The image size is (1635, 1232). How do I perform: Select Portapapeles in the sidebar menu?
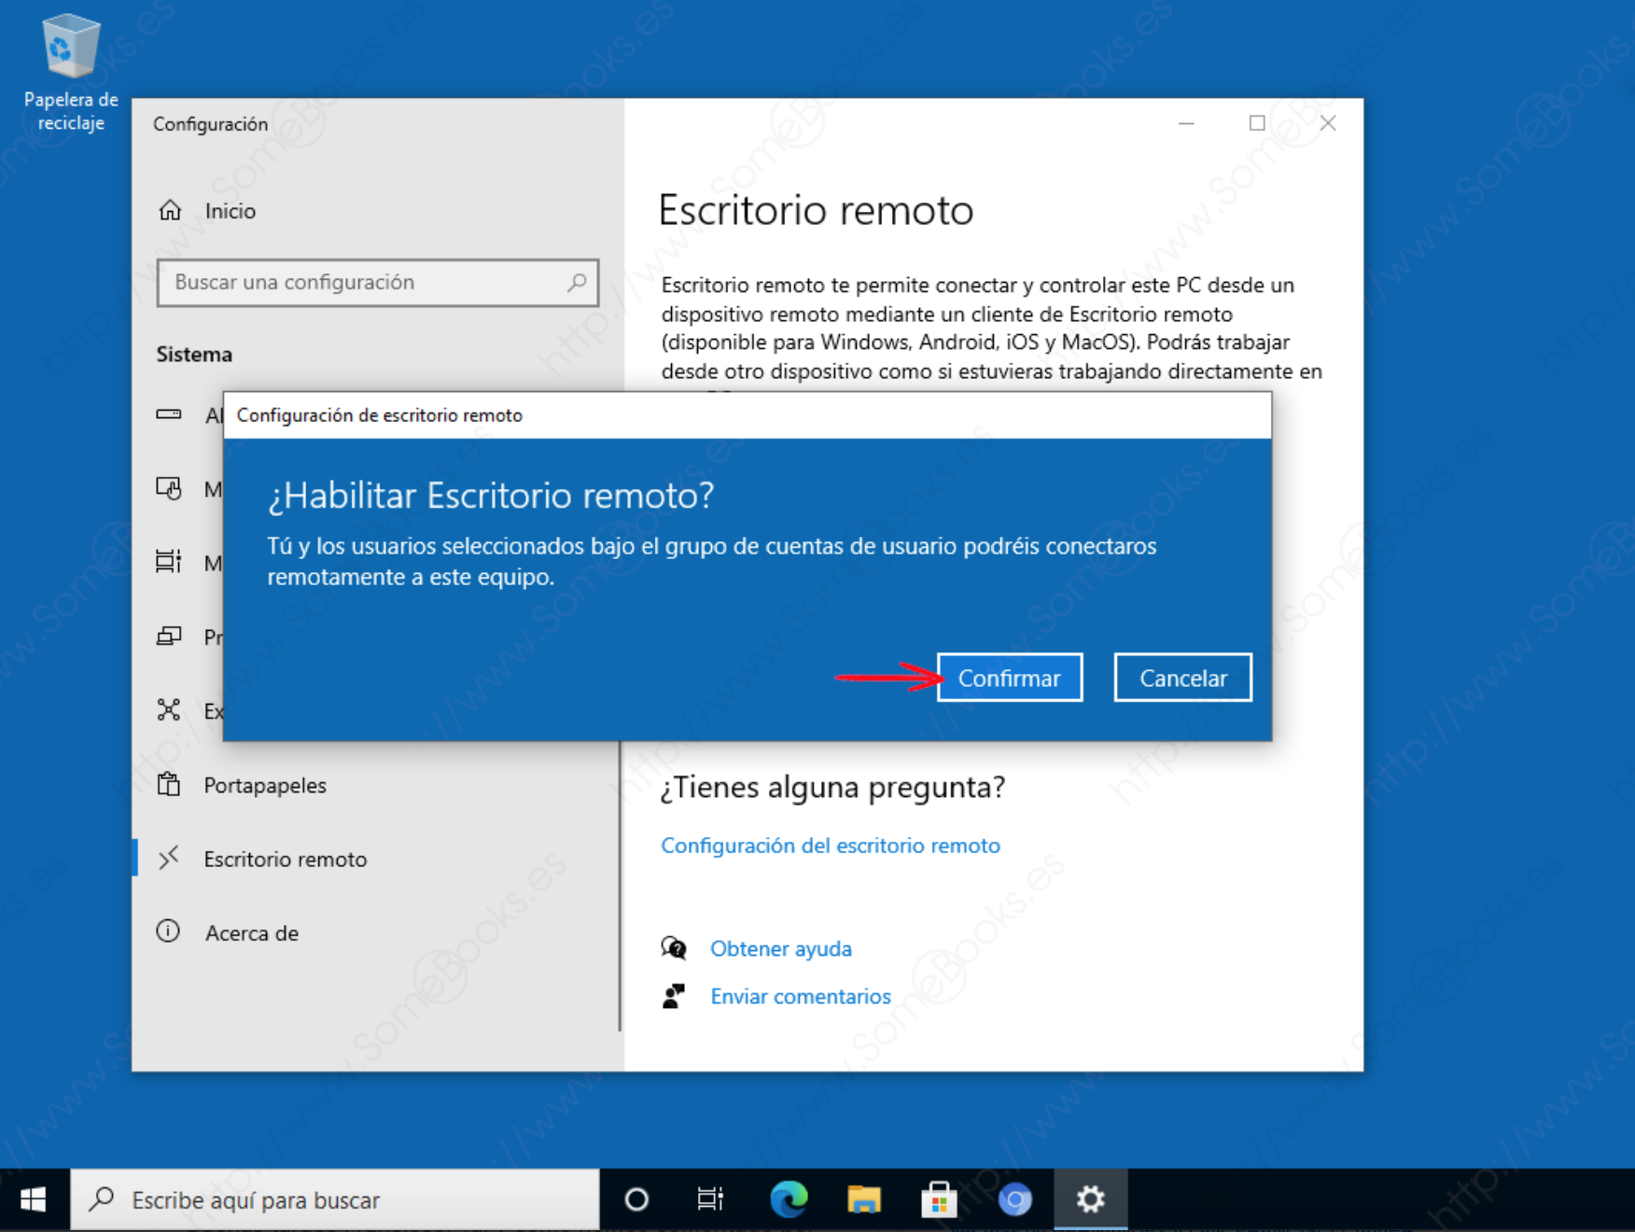(x=265, y=786)
